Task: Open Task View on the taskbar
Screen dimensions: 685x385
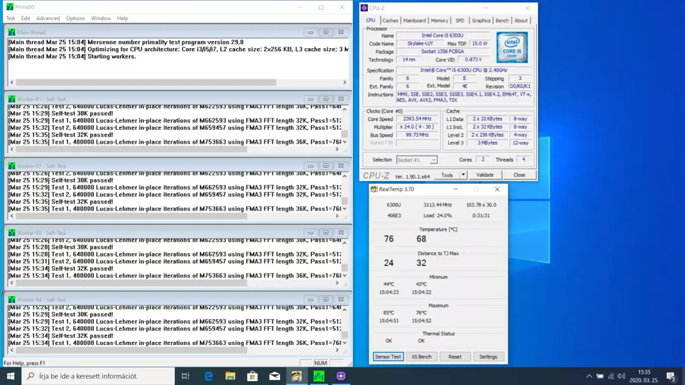Action: [x=185, y=376]
